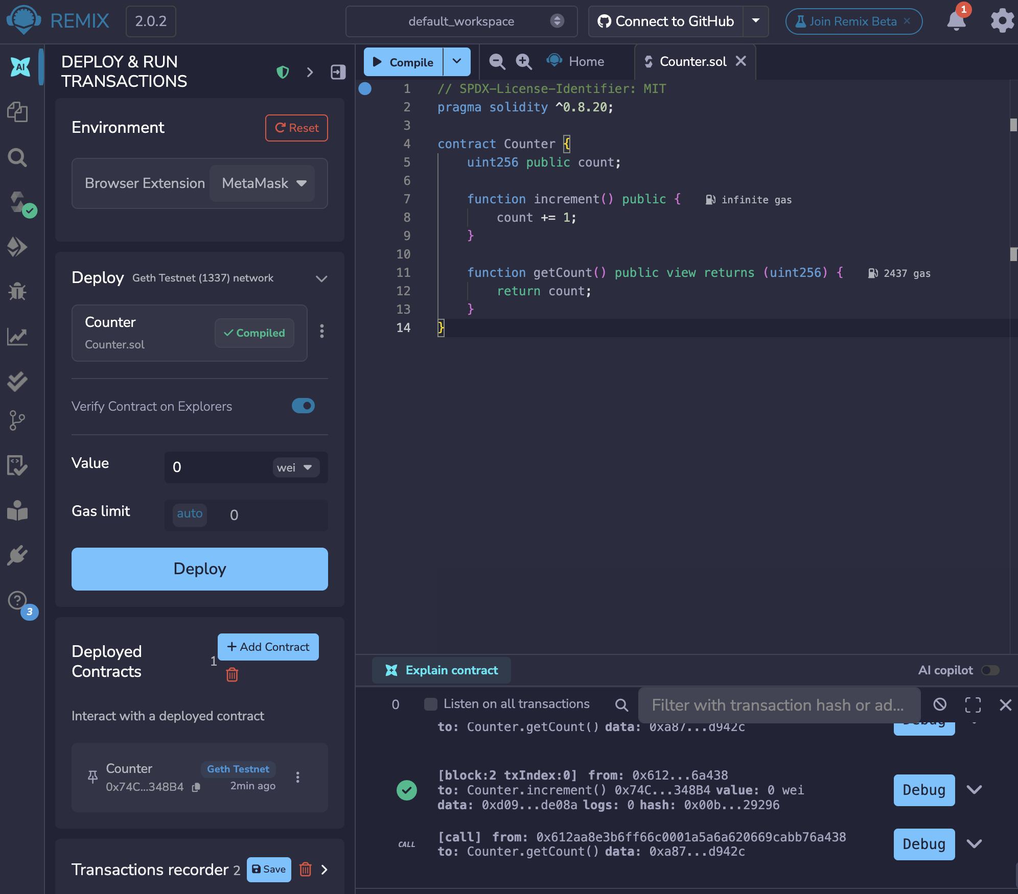Click the panel dock icon in Deploy header
The width and height of the screenshot is (1018, 894).
338,72
